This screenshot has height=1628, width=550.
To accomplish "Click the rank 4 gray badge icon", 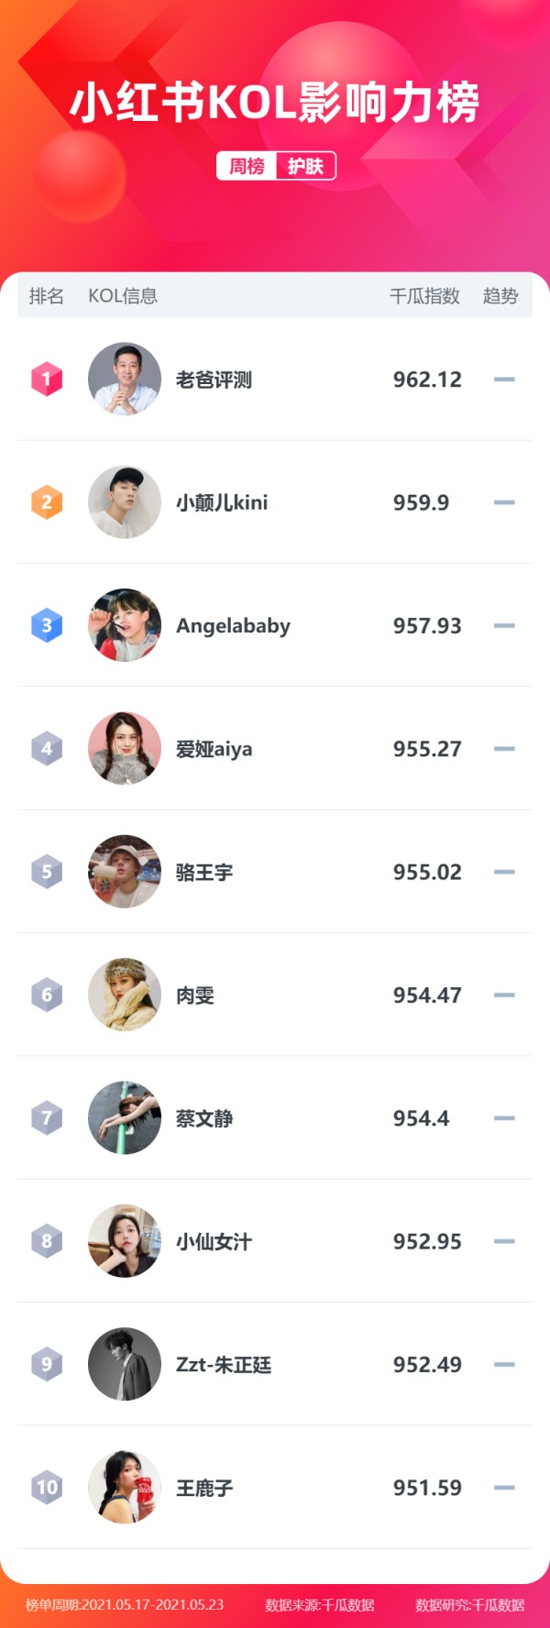I will (x=47, y=749).
